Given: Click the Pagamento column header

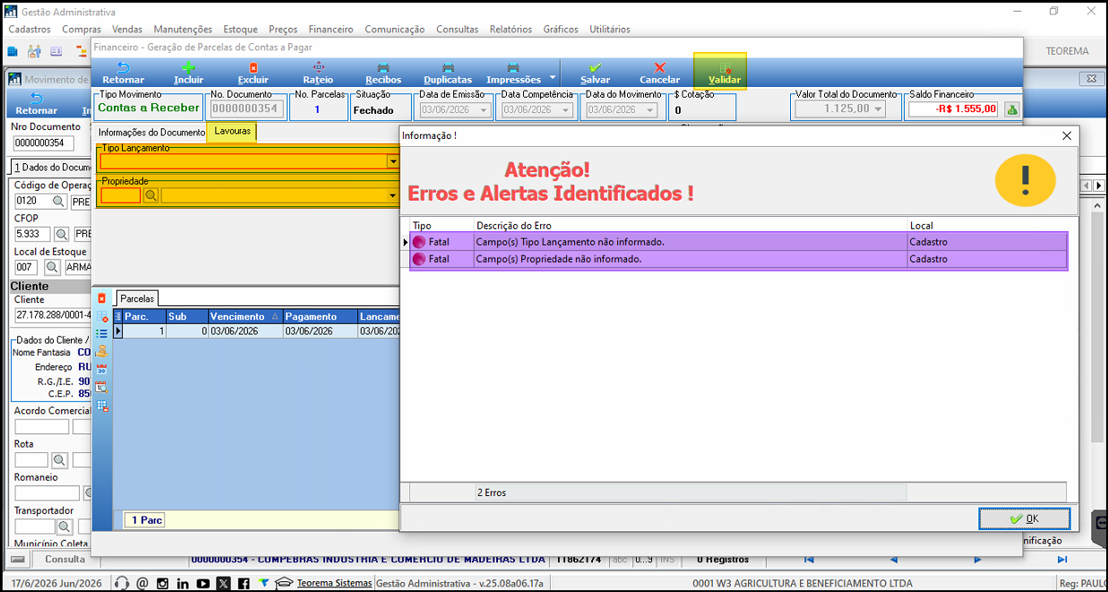Looking at the screenshot, I should (320, 317).
